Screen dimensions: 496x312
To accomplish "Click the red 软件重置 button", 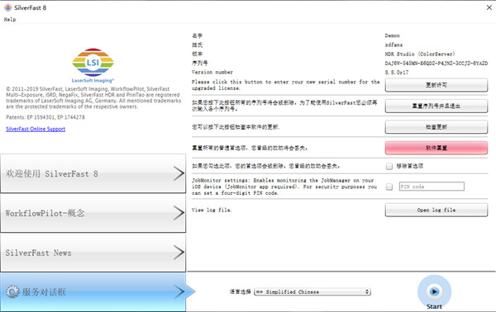I will [x=436, y=148].
